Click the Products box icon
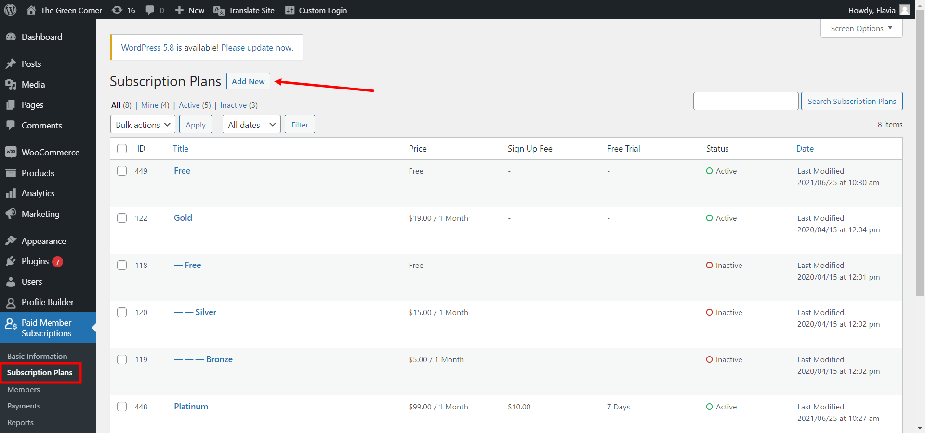925x433 pixels. click(11, 173)
